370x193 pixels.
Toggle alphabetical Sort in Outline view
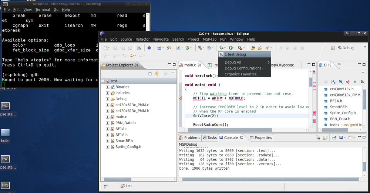tap(333, 82)
